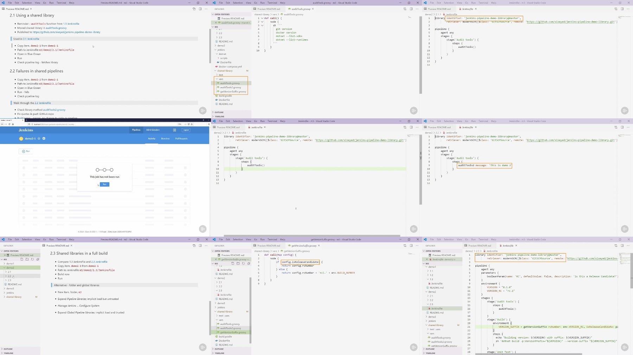
Task: Click the blue Run button in not-run dialog
Action: (x=104, y=184)
